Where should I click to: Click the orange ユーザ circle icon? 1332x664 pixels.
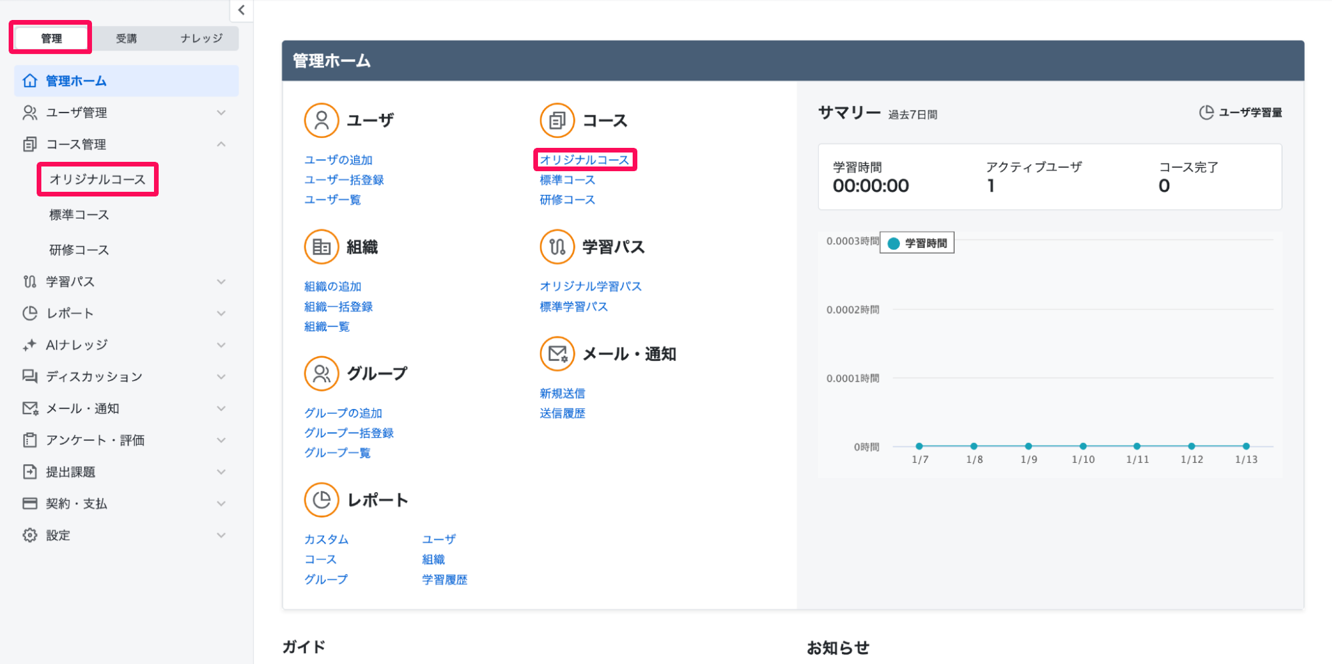[322, 121]
